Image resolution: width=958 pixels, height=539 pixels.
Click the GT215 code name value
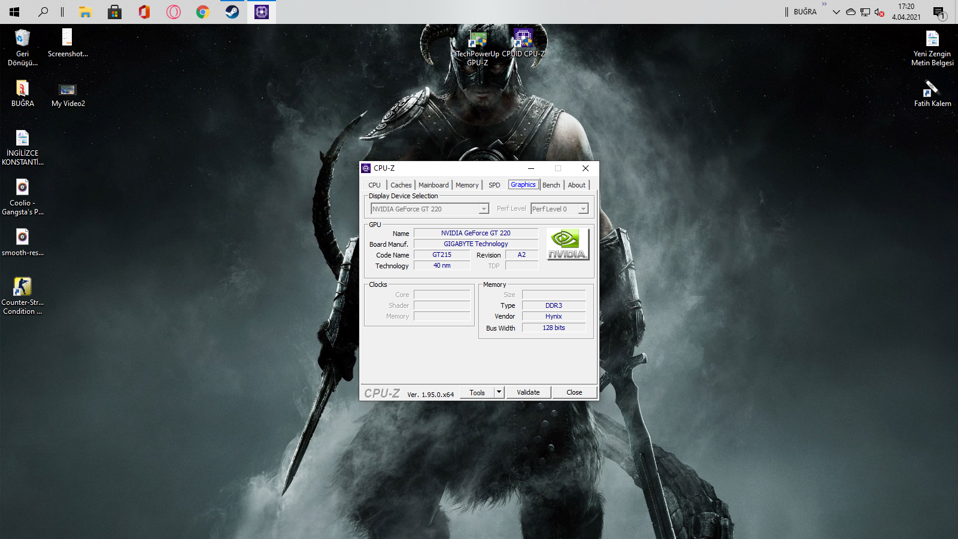(x=442, y=255)
